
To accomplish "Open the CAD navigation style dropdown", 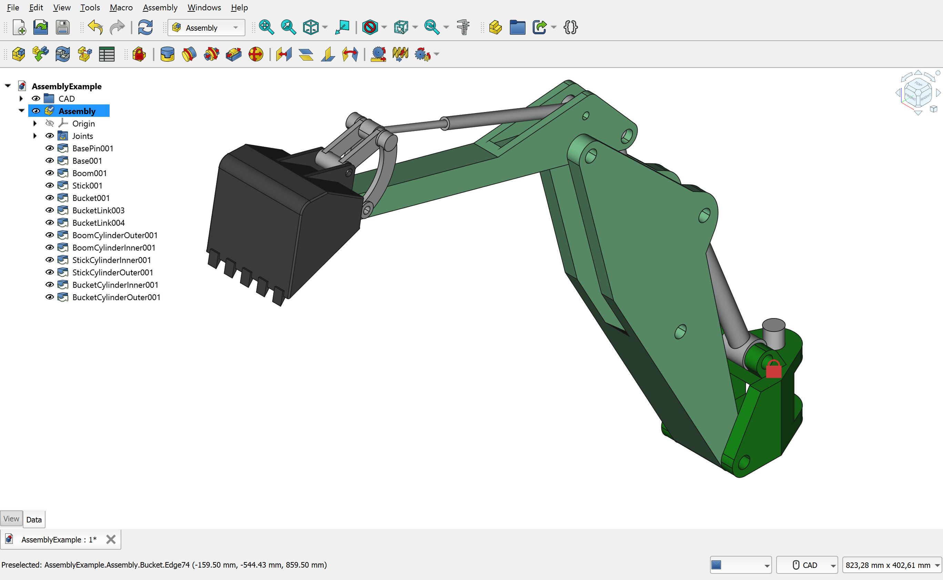I will pyautogui.click(x=807, y=564).
